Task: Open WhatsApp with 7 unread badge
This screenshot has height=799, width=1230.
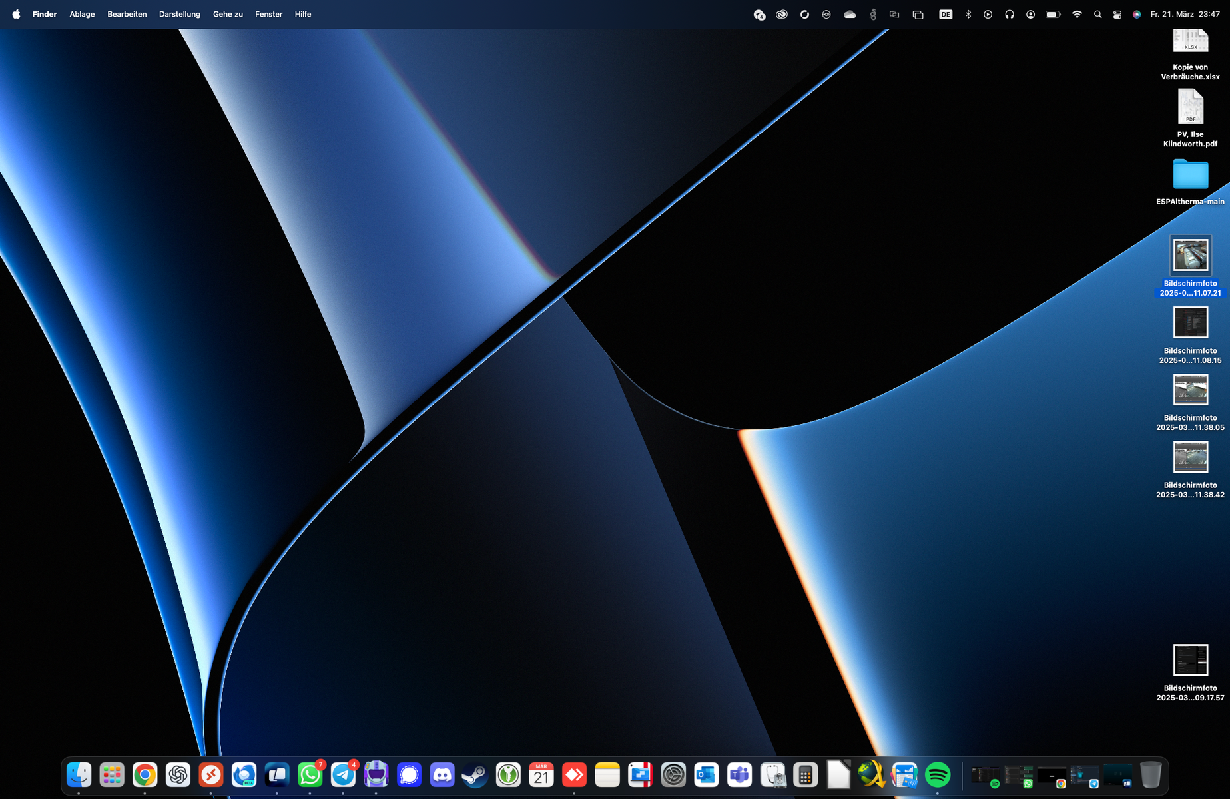Action: tap(310, 775)
